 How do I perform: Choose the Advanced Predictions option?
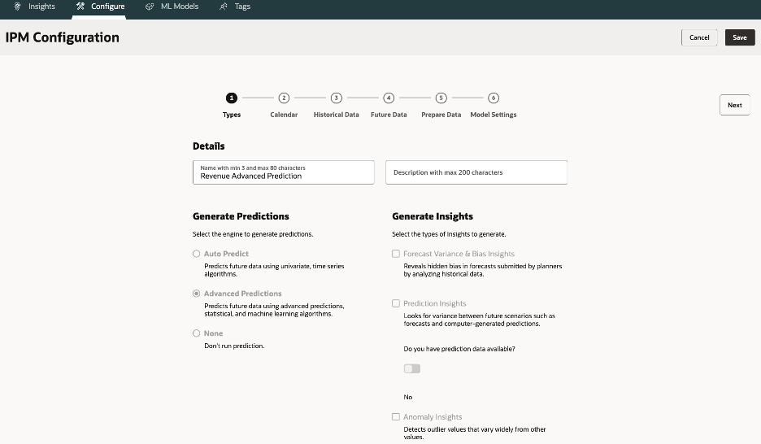click(197, 294)
